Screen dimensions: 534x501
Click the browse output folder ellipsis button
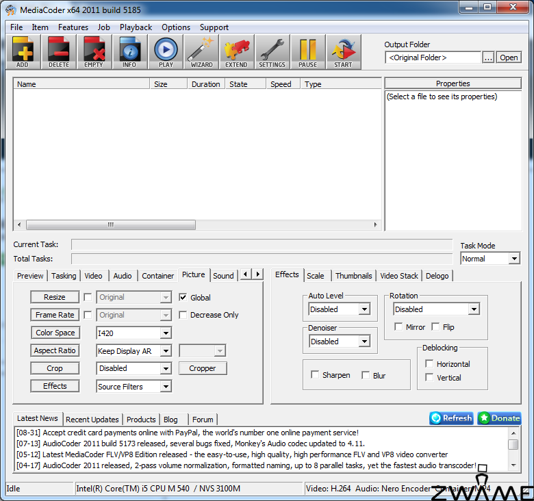488,57
